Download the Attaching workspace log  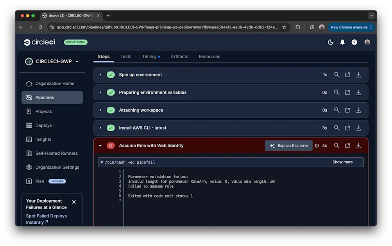point(358,110)
